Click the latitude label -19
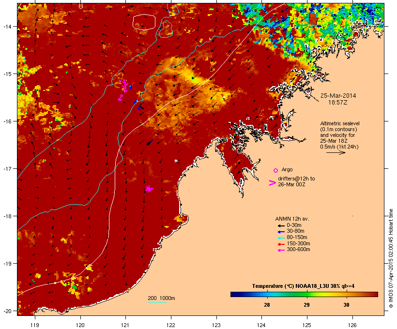Screen dimensions: 397x329 point(7,264)
